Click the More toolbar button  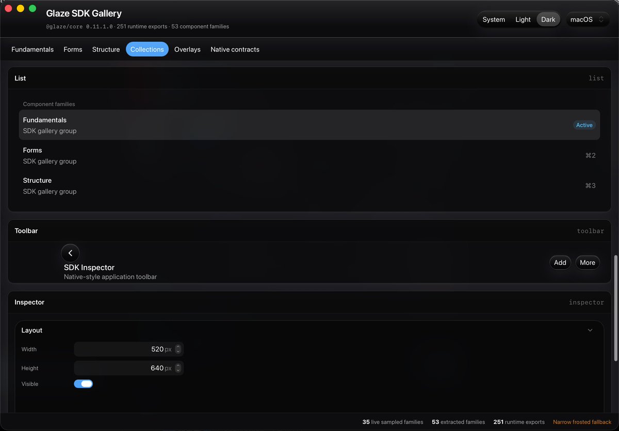(588, 263)
